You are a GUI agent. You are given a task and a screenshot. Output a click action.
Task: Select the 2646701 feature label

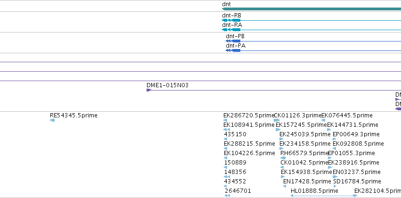(x=238, y=191)
